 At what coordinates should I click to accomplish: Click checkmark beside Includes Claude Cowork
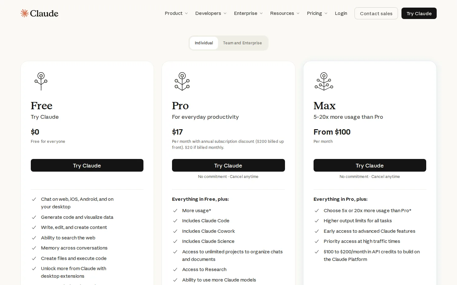click(x=175, y=231)
